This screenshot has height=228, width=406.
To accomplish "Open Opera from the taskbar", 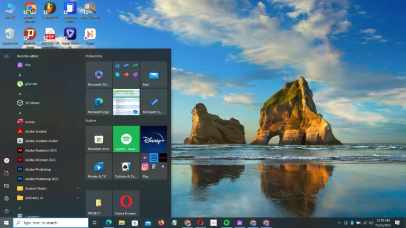I will (x=200, y=223).
